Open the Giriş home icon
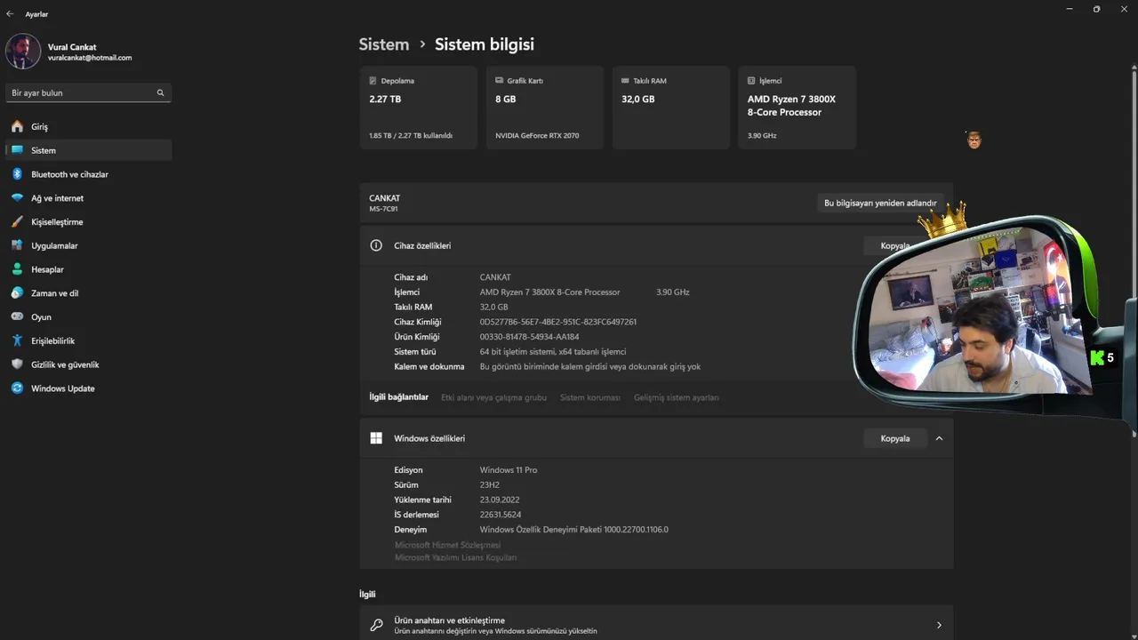Screen dimensions: 1138x640 pyautogui.click(x=17, y=127)
